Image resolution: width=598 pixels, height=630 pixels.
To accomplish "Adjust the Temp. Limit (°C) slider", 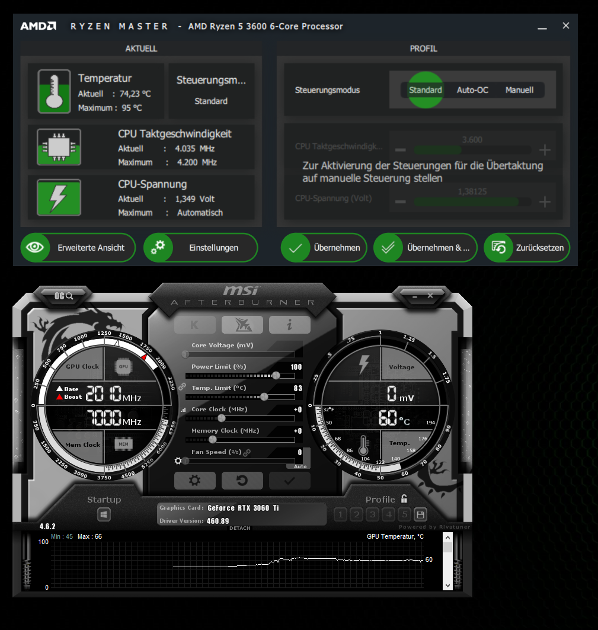I will pos(240,397).
